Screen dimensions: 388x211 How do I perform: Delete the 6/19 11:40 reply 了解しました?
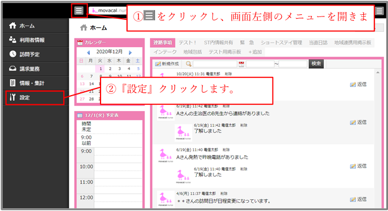tap(244, 169)
